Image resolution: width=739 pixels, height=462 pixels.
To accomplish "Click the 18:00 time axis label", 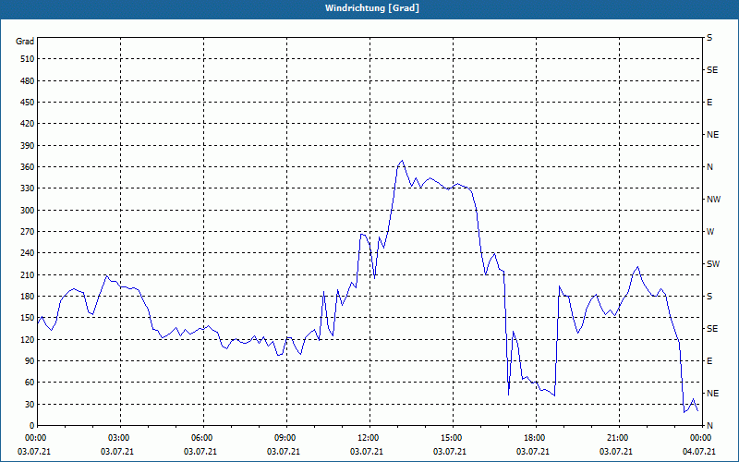I will (x=536, y=438).
